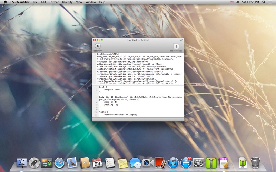276x172 pixels.
Task: Click the 'border-collapse: collapse;' output line
Action: (120, 115)
